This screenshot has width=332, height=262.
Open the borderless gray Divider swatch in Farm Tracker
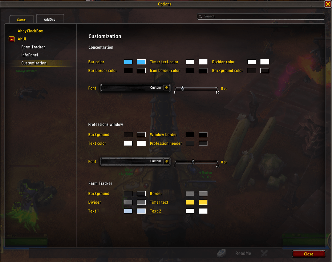pos(128,202)
